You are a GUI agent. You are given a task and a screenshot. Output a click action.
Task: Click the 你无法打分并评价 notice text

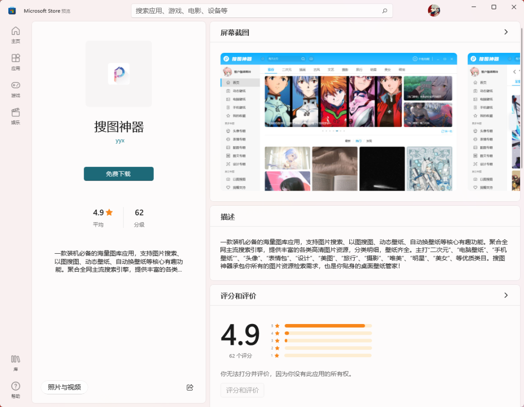[x=287, y=374]
